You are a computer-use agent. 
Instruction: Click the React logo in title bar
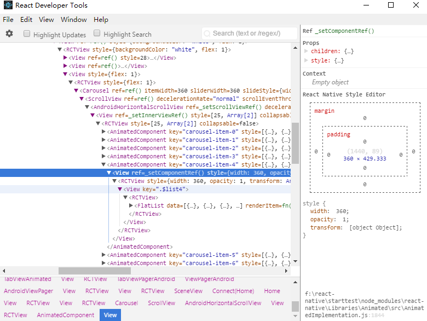point(7,5)
